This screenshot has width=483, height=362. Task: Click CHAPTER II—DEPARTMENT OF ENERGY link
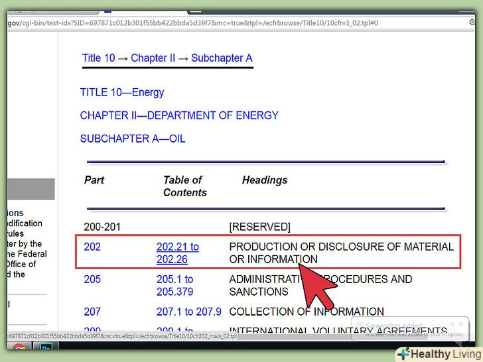click(x=179, y=115)
